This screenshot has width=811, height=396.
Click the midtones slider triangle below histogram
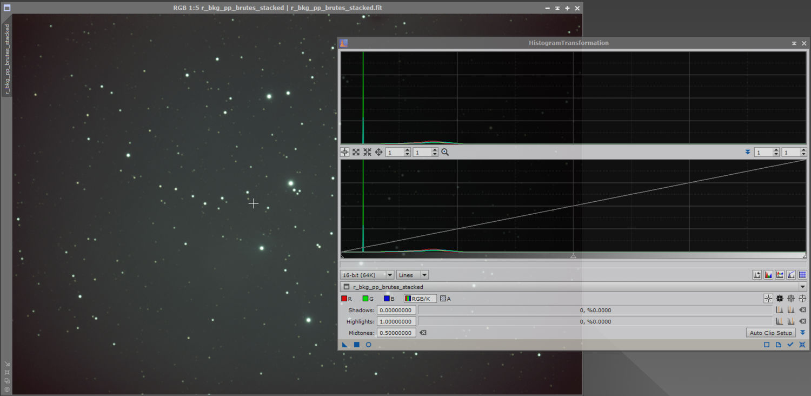[x=573, y=256]
